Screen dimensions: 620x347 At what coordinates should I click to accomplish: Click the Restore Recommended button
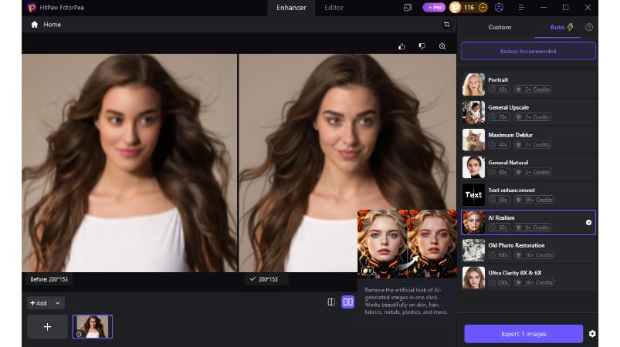(528, 52)
